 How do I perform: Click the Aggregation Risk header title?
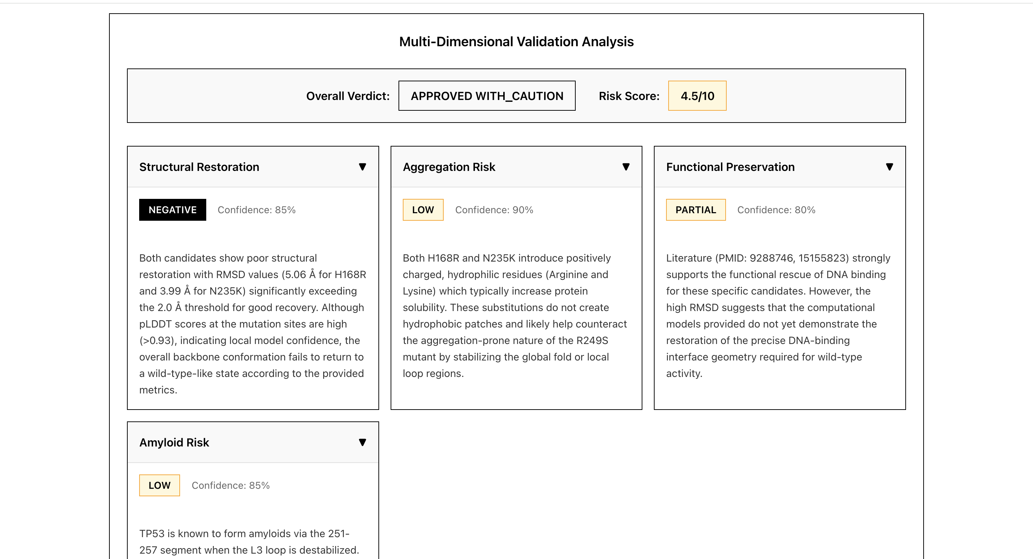[449, 167]
